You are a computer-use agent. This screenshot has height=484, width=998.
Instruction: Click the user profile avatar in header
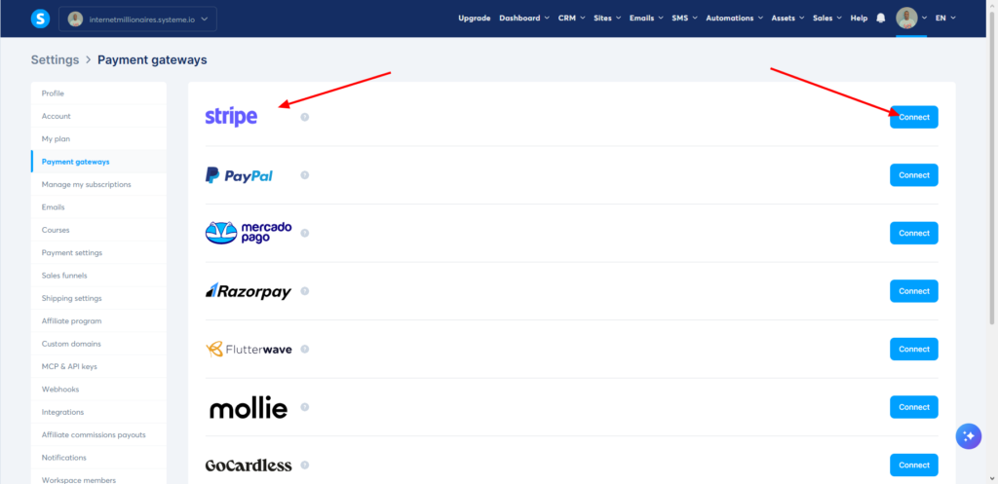point(907,19)
